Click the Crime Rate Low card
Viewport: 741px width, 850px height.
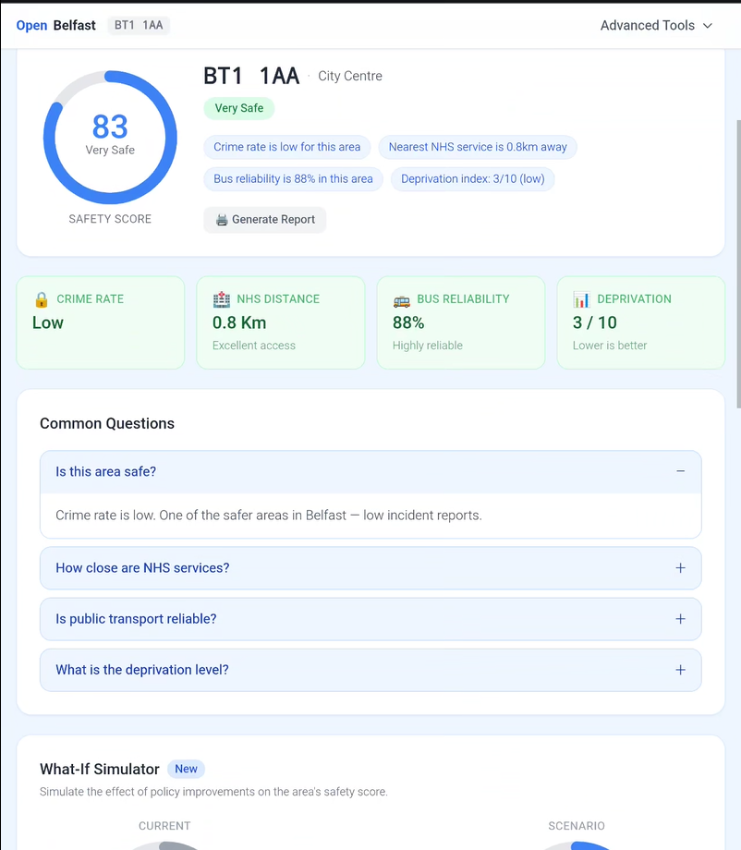click(x=101, y=322)
